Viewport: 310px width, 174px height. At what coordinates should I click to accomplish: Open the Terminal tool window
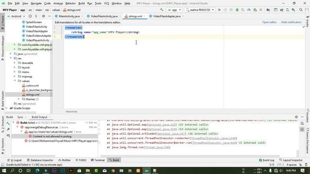98,160
